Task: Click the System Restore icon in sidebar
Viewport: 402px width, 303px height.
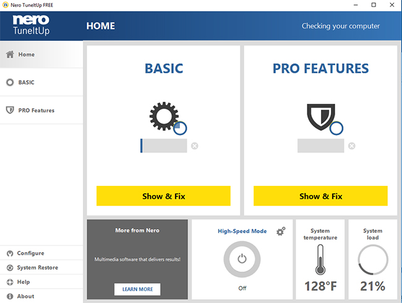Action: coord(10,268)
